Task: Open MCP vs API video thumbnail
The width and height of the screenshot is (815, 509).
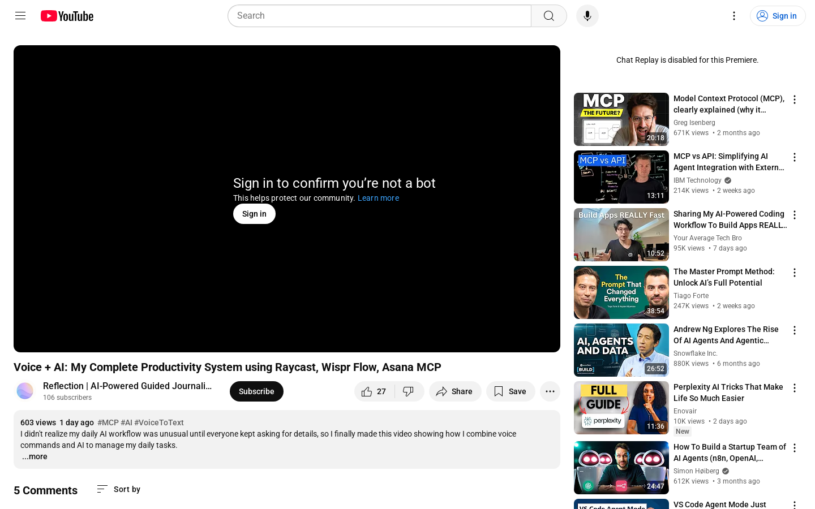Action: point(621,177)
